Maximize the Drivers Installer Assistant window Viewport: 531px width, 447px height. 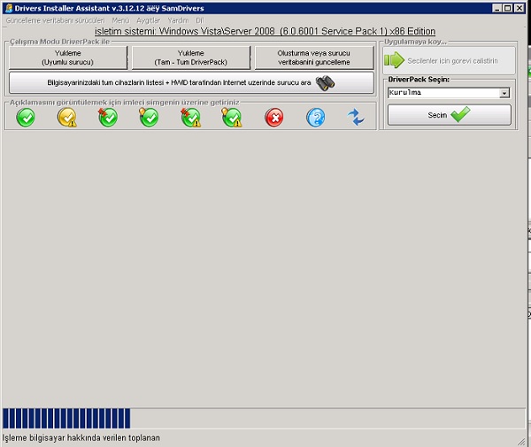(x=508, y=8)
